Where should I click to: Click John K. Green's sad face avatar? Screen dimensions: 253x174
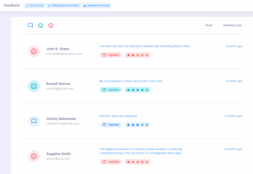[34, 51]
